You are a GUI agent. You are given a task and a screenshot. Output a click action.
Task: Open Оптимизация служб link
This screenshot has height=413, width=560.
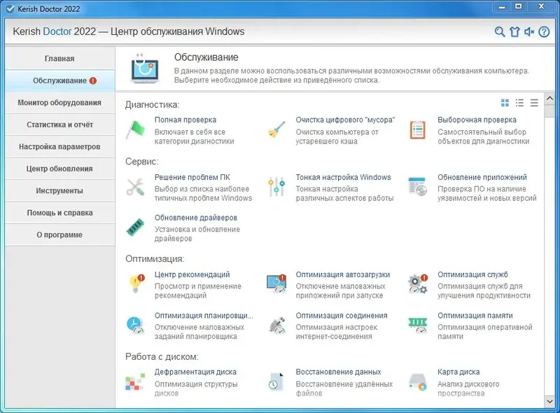[473, 274]
